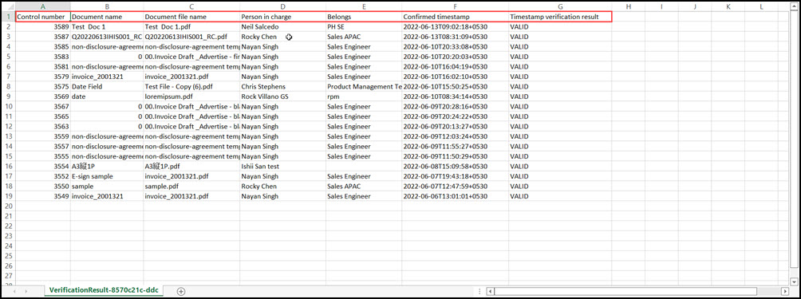801x299 pixels.
Task: Select row 16 header
Action: pyautogui.click(x=8, y=167)
